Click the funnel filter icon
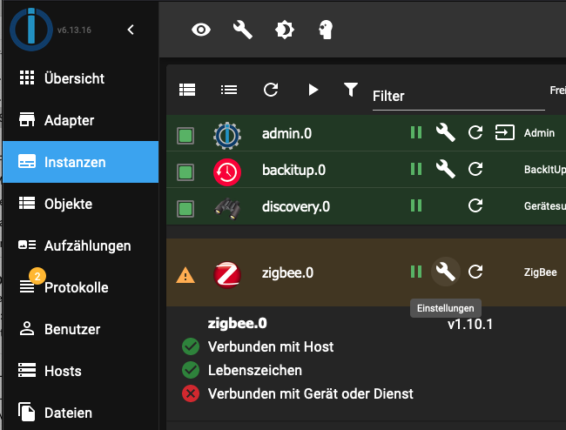Viewport: 566px width, 430px height. [x=351, y=90]
